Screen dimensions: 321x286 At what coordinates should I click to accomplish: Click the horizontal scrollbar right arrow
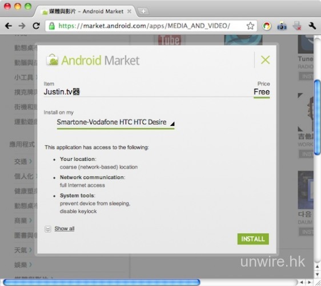[309, 283]
